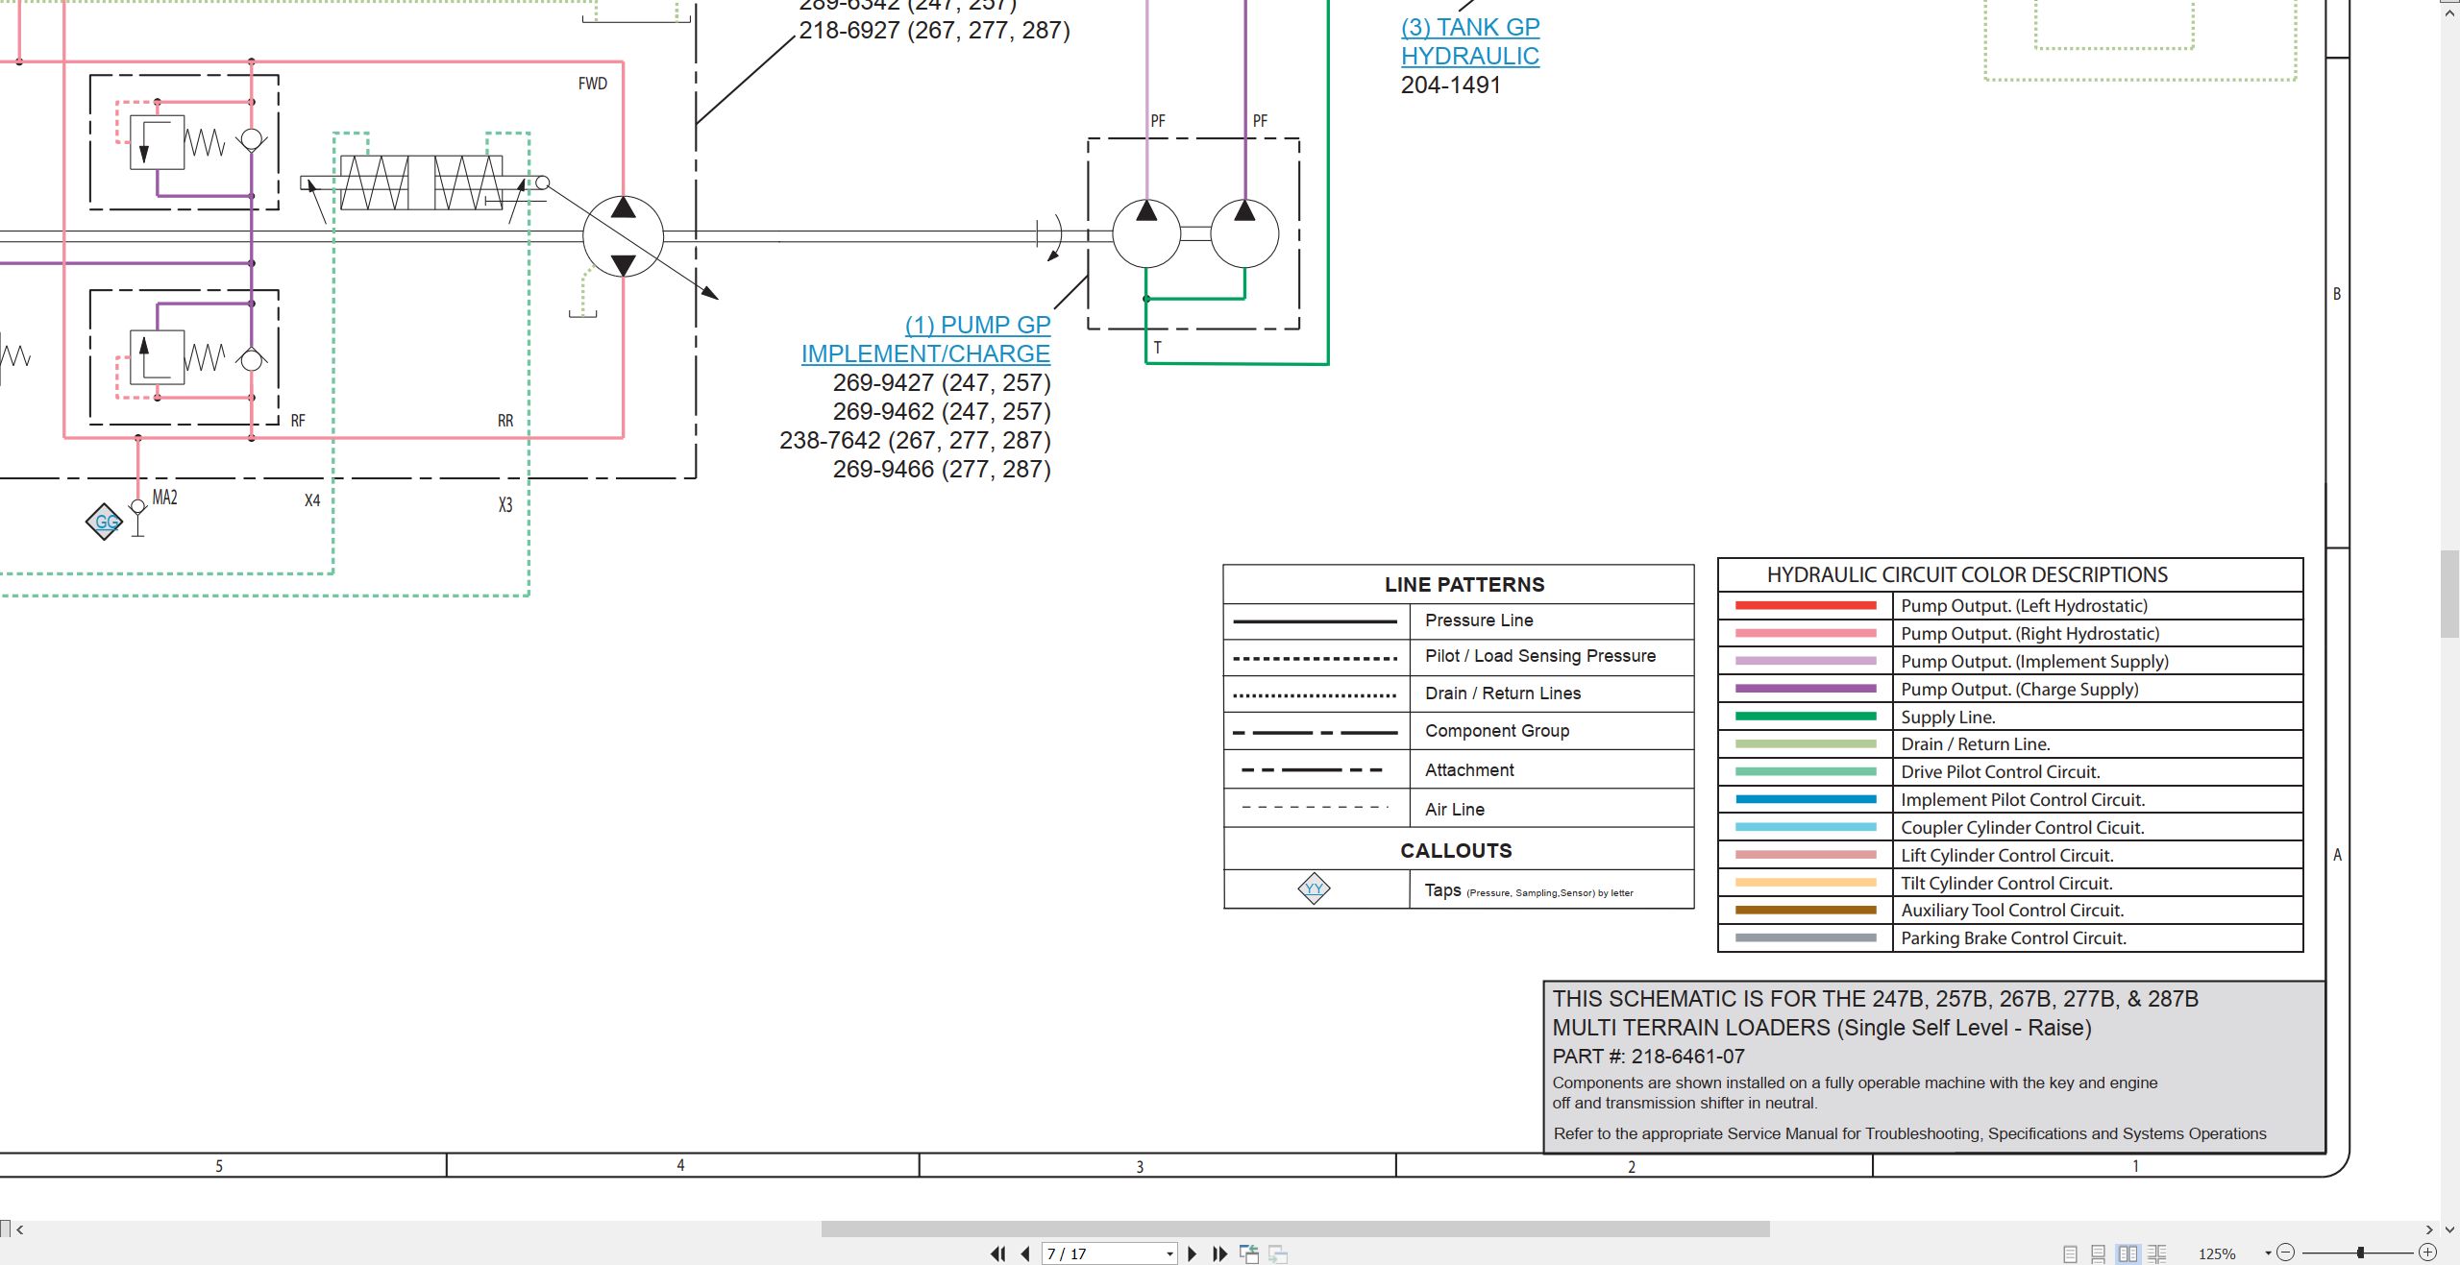Click the right charge pump circle symbol
The image size is (2460, 1265).
click(1244, 232)
